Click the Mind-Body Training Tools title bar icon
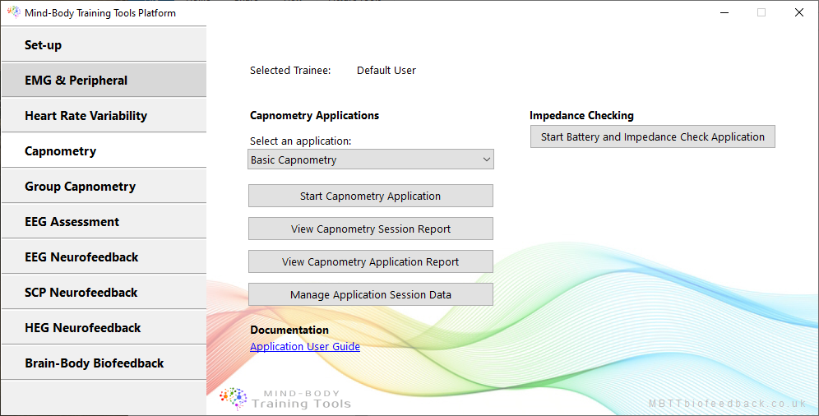Viewport: 819px width, 416px height. 14,12
